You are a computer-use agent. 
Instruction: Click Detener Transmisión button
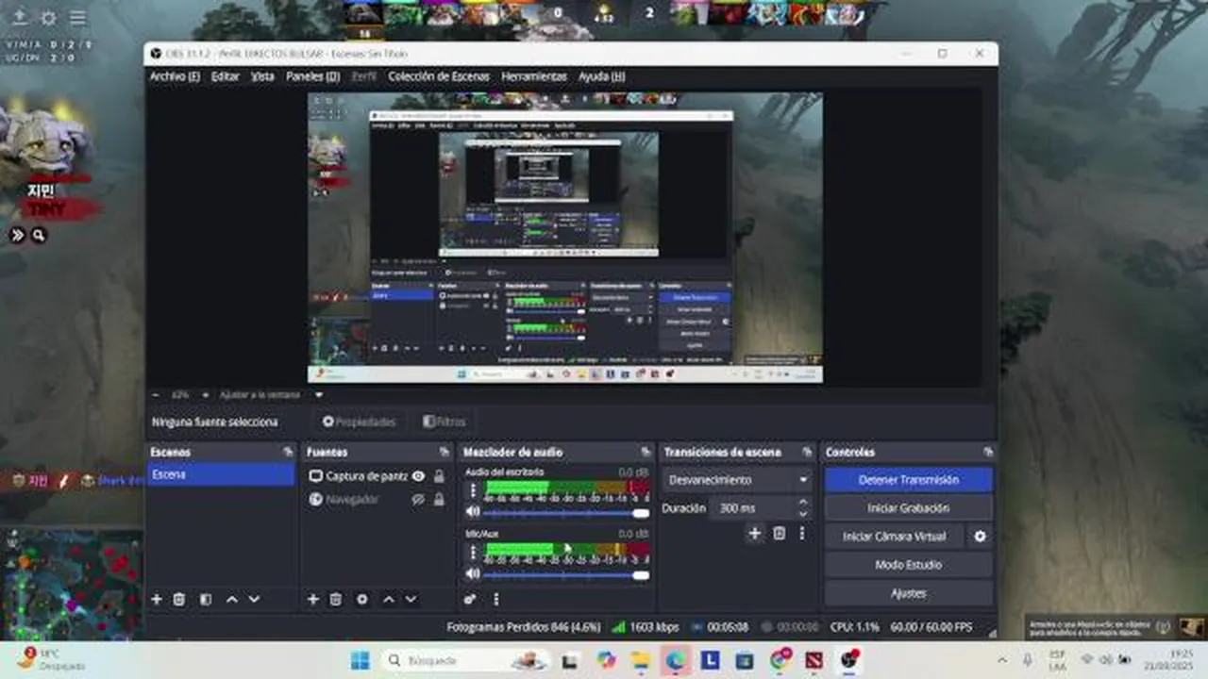tap(909, 480)
